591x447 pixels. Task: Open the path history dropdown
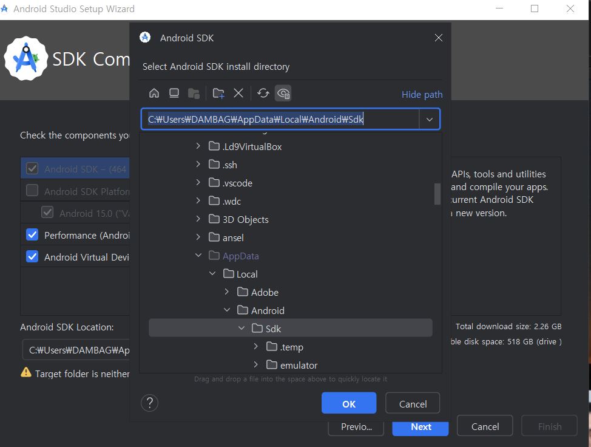coord(430,119)
